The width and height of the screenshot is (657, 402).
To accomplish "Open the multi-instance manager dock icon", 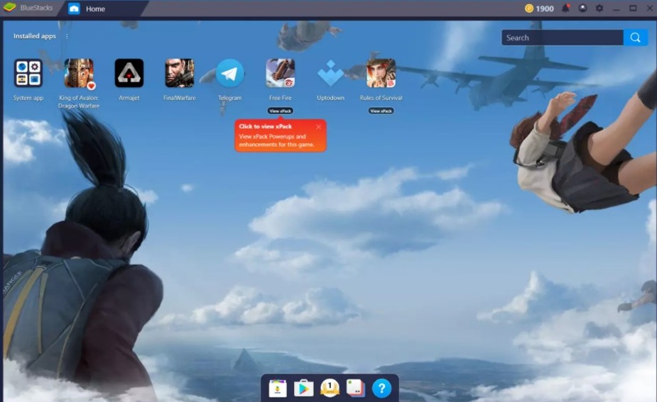I will click(x=355, y=388).
